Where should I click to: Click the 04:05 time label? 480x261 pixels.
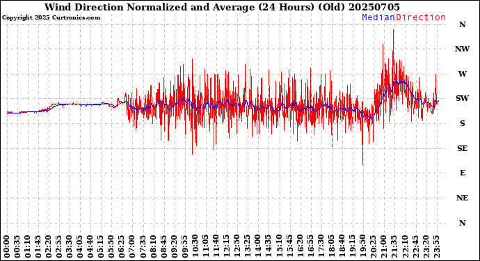click(80, 246)
